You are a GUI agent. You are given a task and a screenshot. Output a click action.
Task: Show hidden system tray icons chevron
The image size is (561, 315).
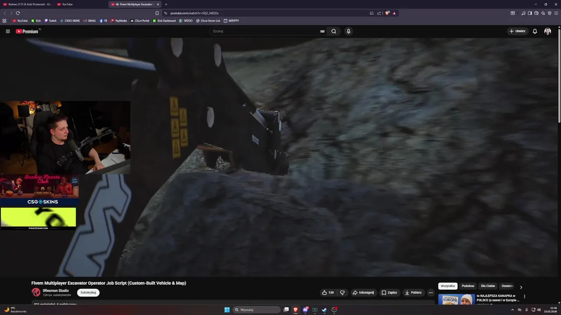coord(512,310)
